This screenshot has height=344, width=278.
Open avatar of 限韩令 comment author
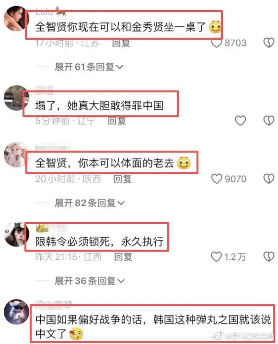coord(16,234)
